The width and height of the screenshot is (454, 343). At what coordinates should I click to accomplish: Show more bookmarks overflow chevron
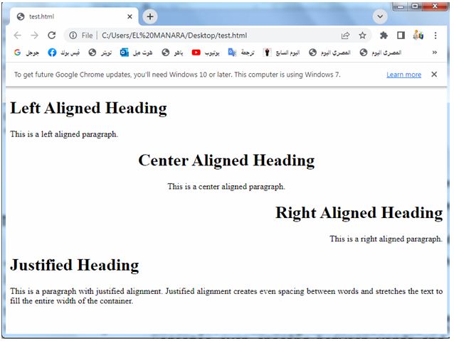(434, 53)
